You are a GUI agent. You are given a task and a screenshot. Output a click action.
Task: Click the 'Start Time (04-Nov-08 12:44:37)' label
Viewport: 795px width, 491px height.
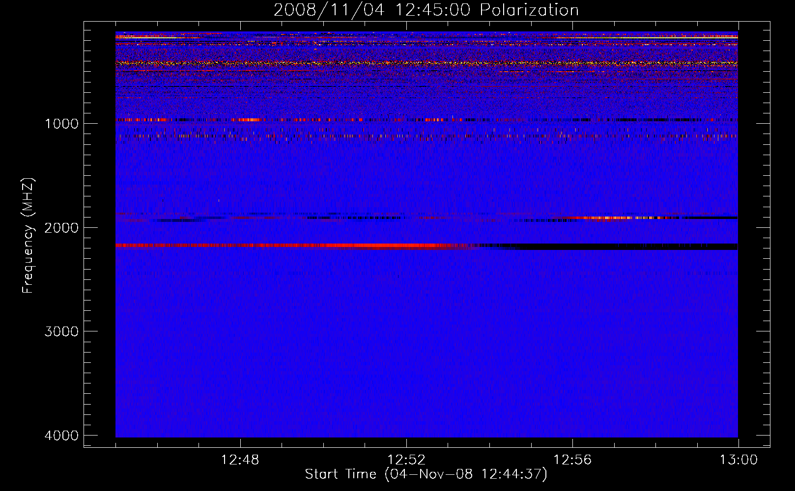[426, 474]
